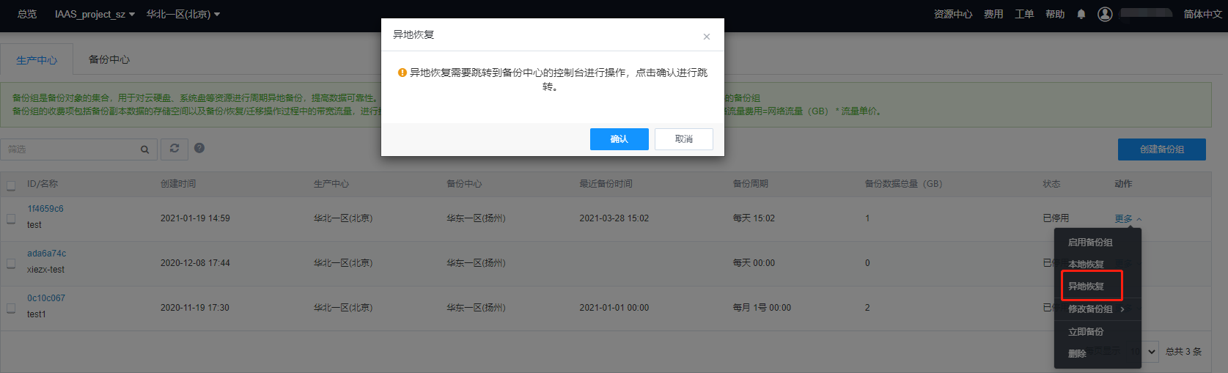
Task: Click the notification bell icon
Action: pos(1081,14)
